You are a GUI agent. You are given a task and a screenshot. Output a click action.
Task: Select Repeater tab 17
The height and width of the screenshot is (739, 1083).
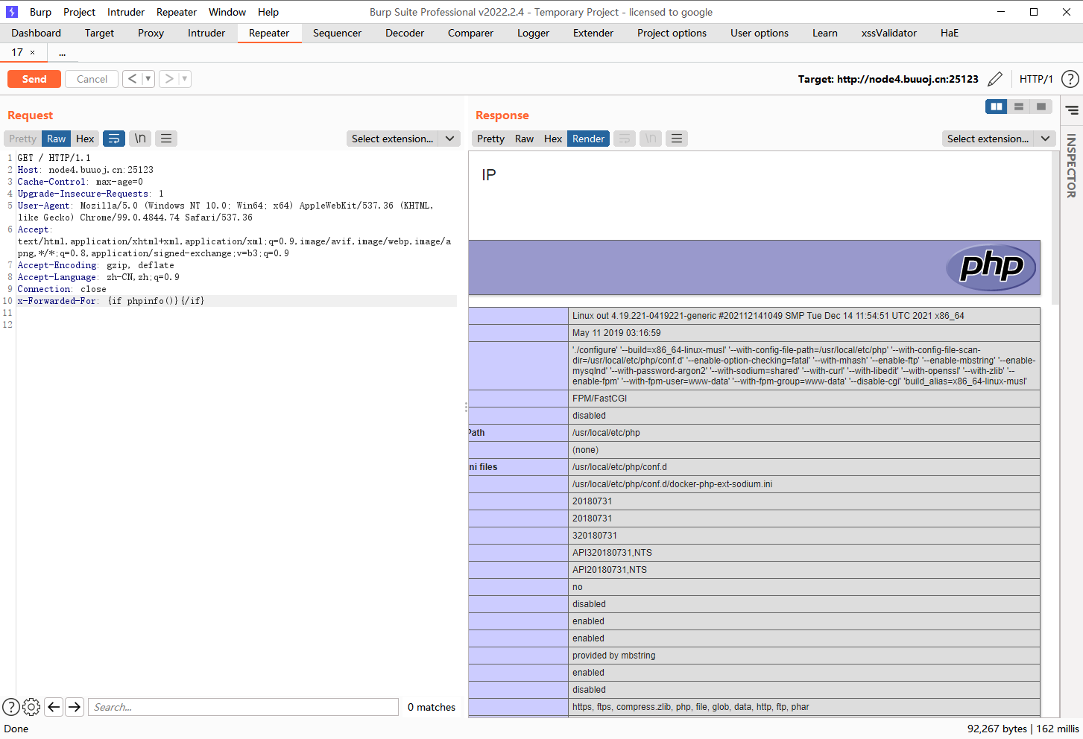tap(17, 53)
